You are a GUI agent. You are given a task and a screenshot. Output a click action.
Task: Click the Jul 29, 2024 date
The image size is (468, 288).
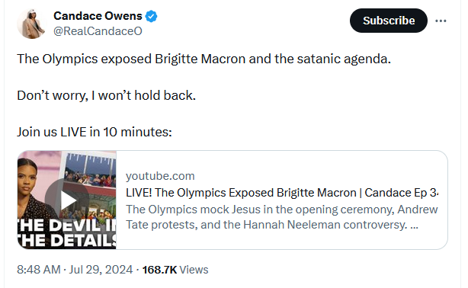point(101,270)
